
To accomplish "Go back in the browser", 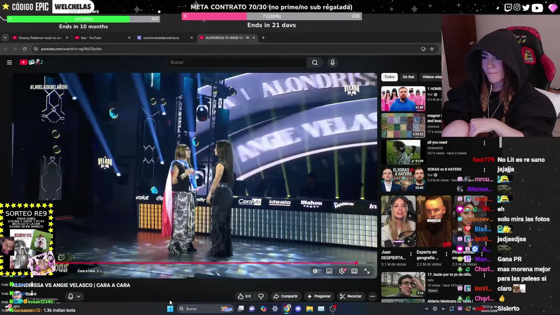I will click(5, 49).
